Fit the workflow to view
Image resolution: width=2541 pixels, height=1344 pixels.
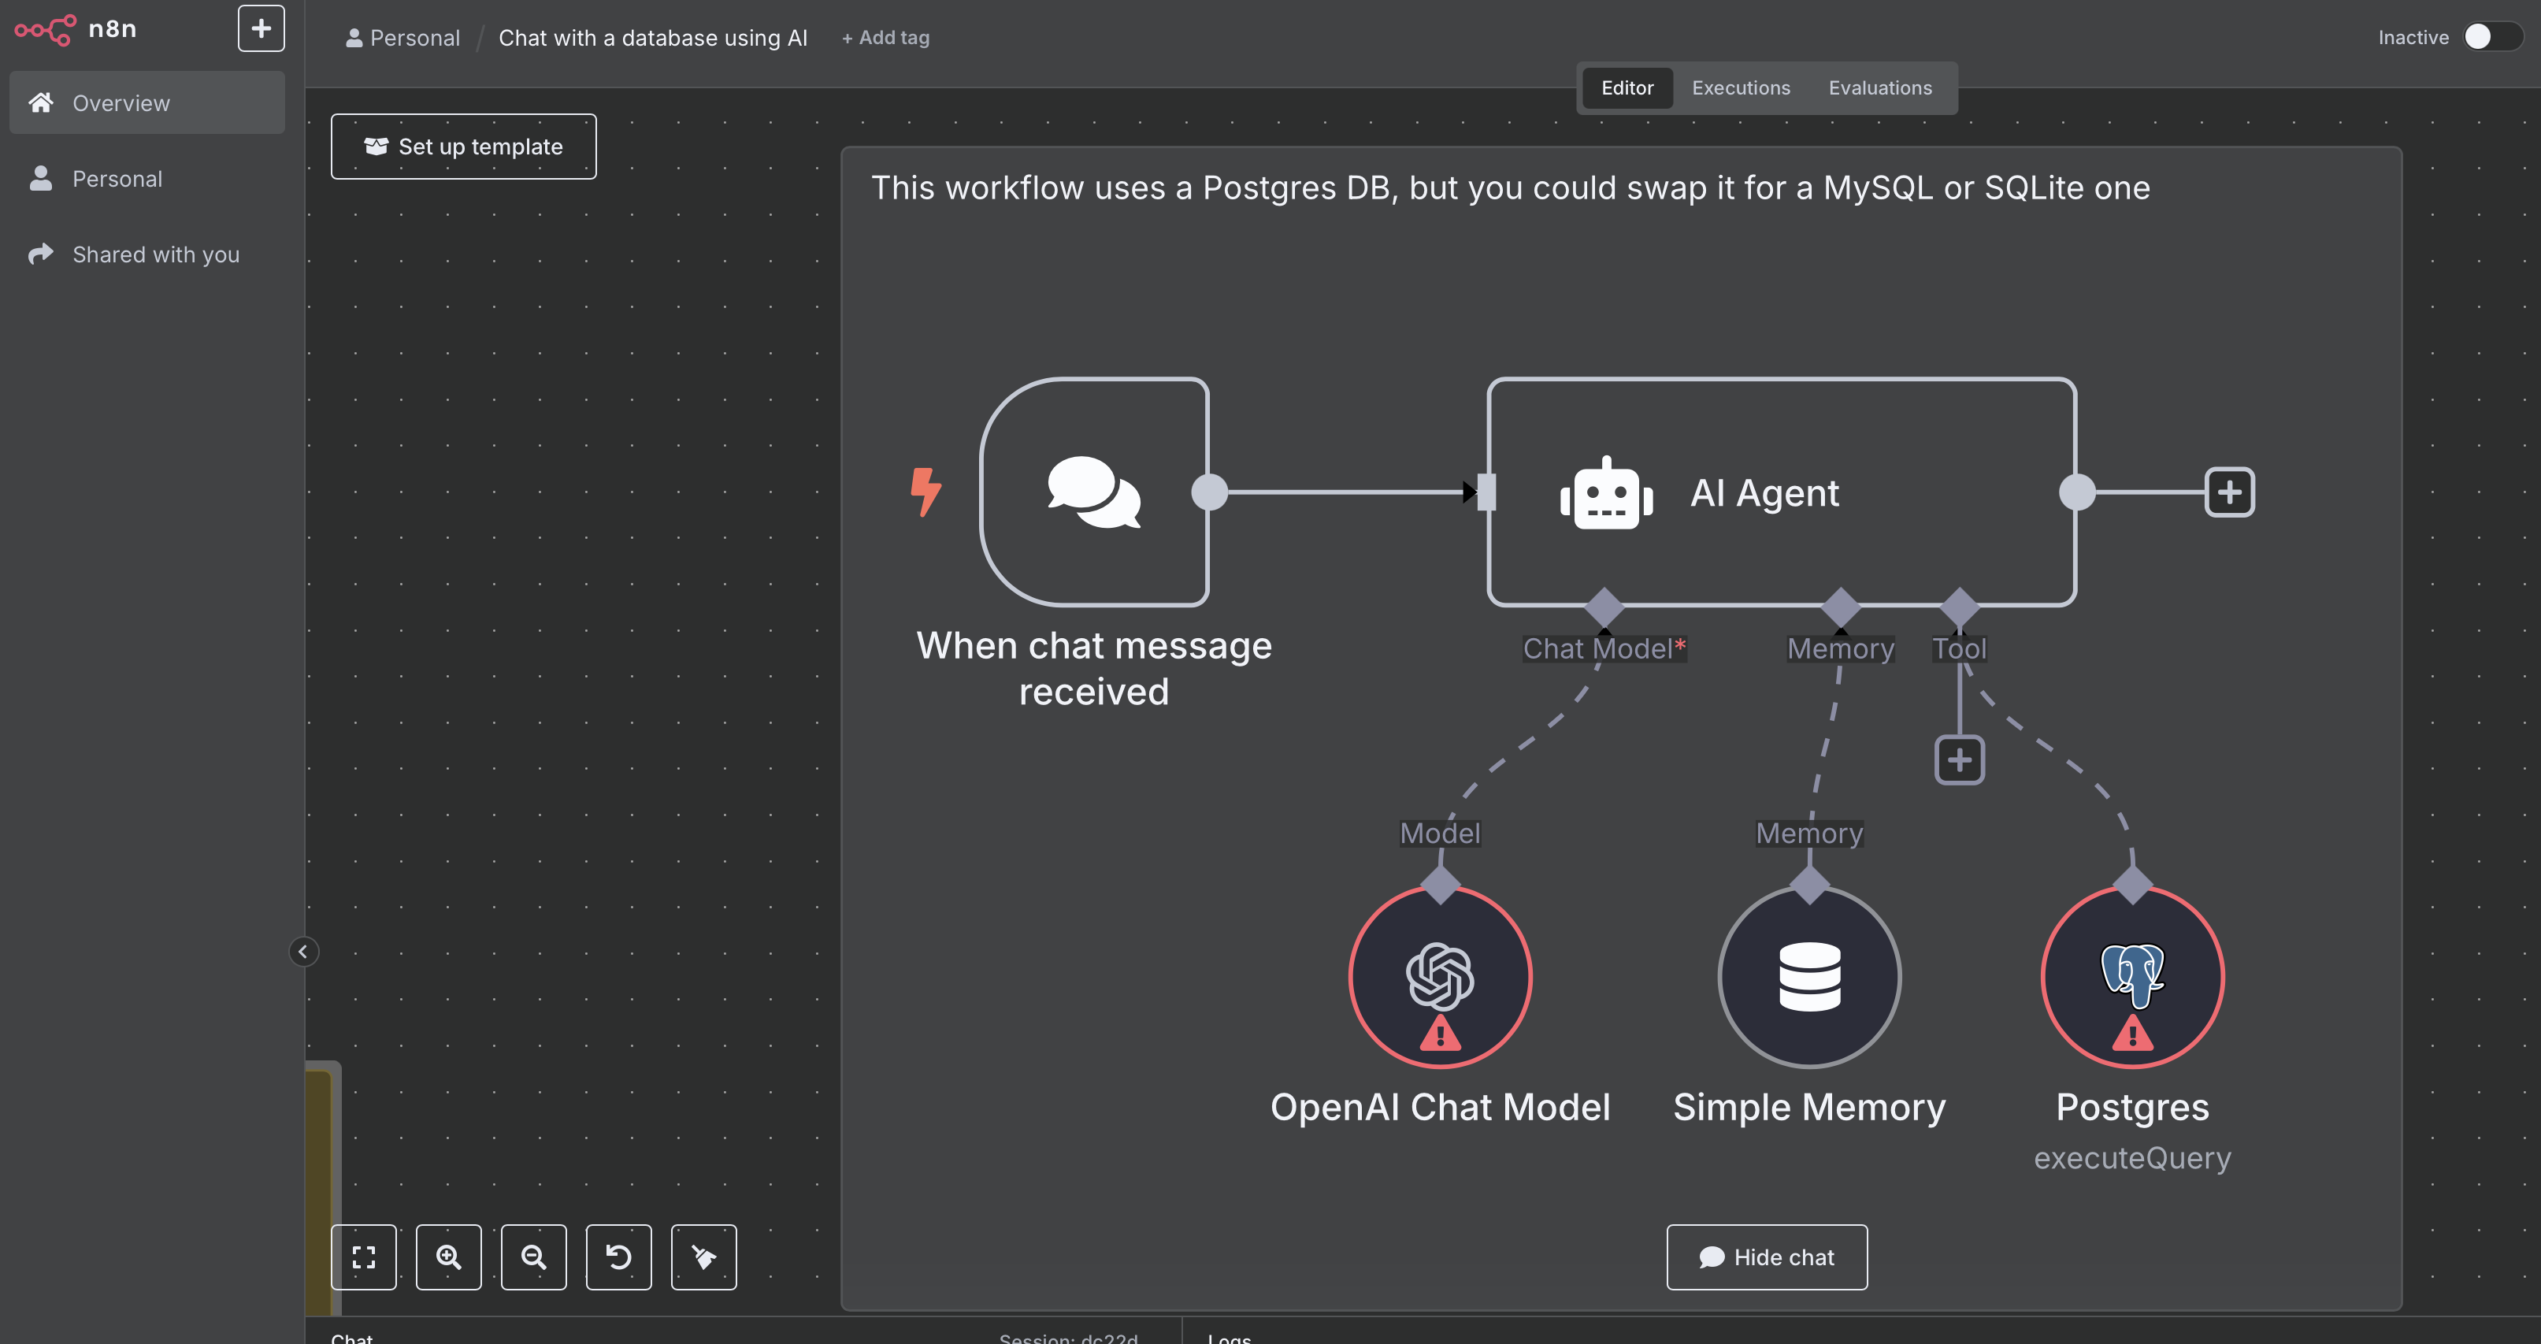[x=364, y=1257]
